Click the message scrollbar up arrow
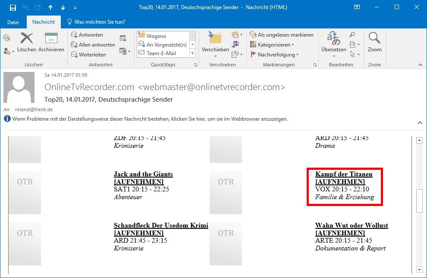 click(419, 141)
